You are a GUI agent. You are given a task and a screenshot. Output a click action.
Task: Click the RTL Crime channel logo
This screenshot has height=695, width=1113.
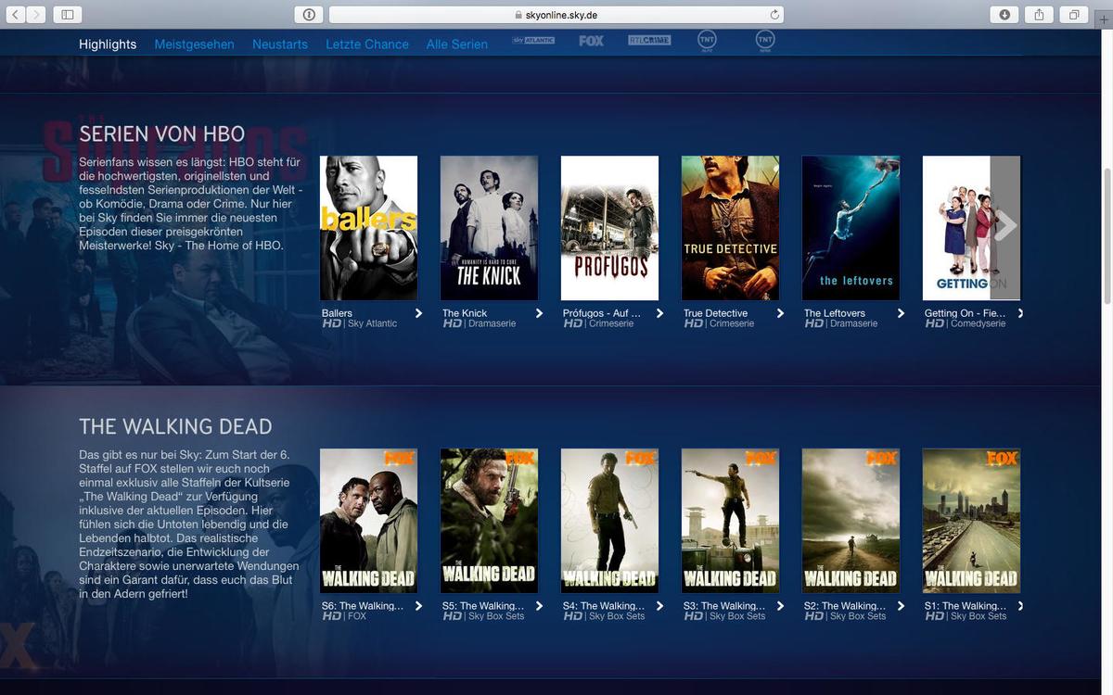click(649, 41)
